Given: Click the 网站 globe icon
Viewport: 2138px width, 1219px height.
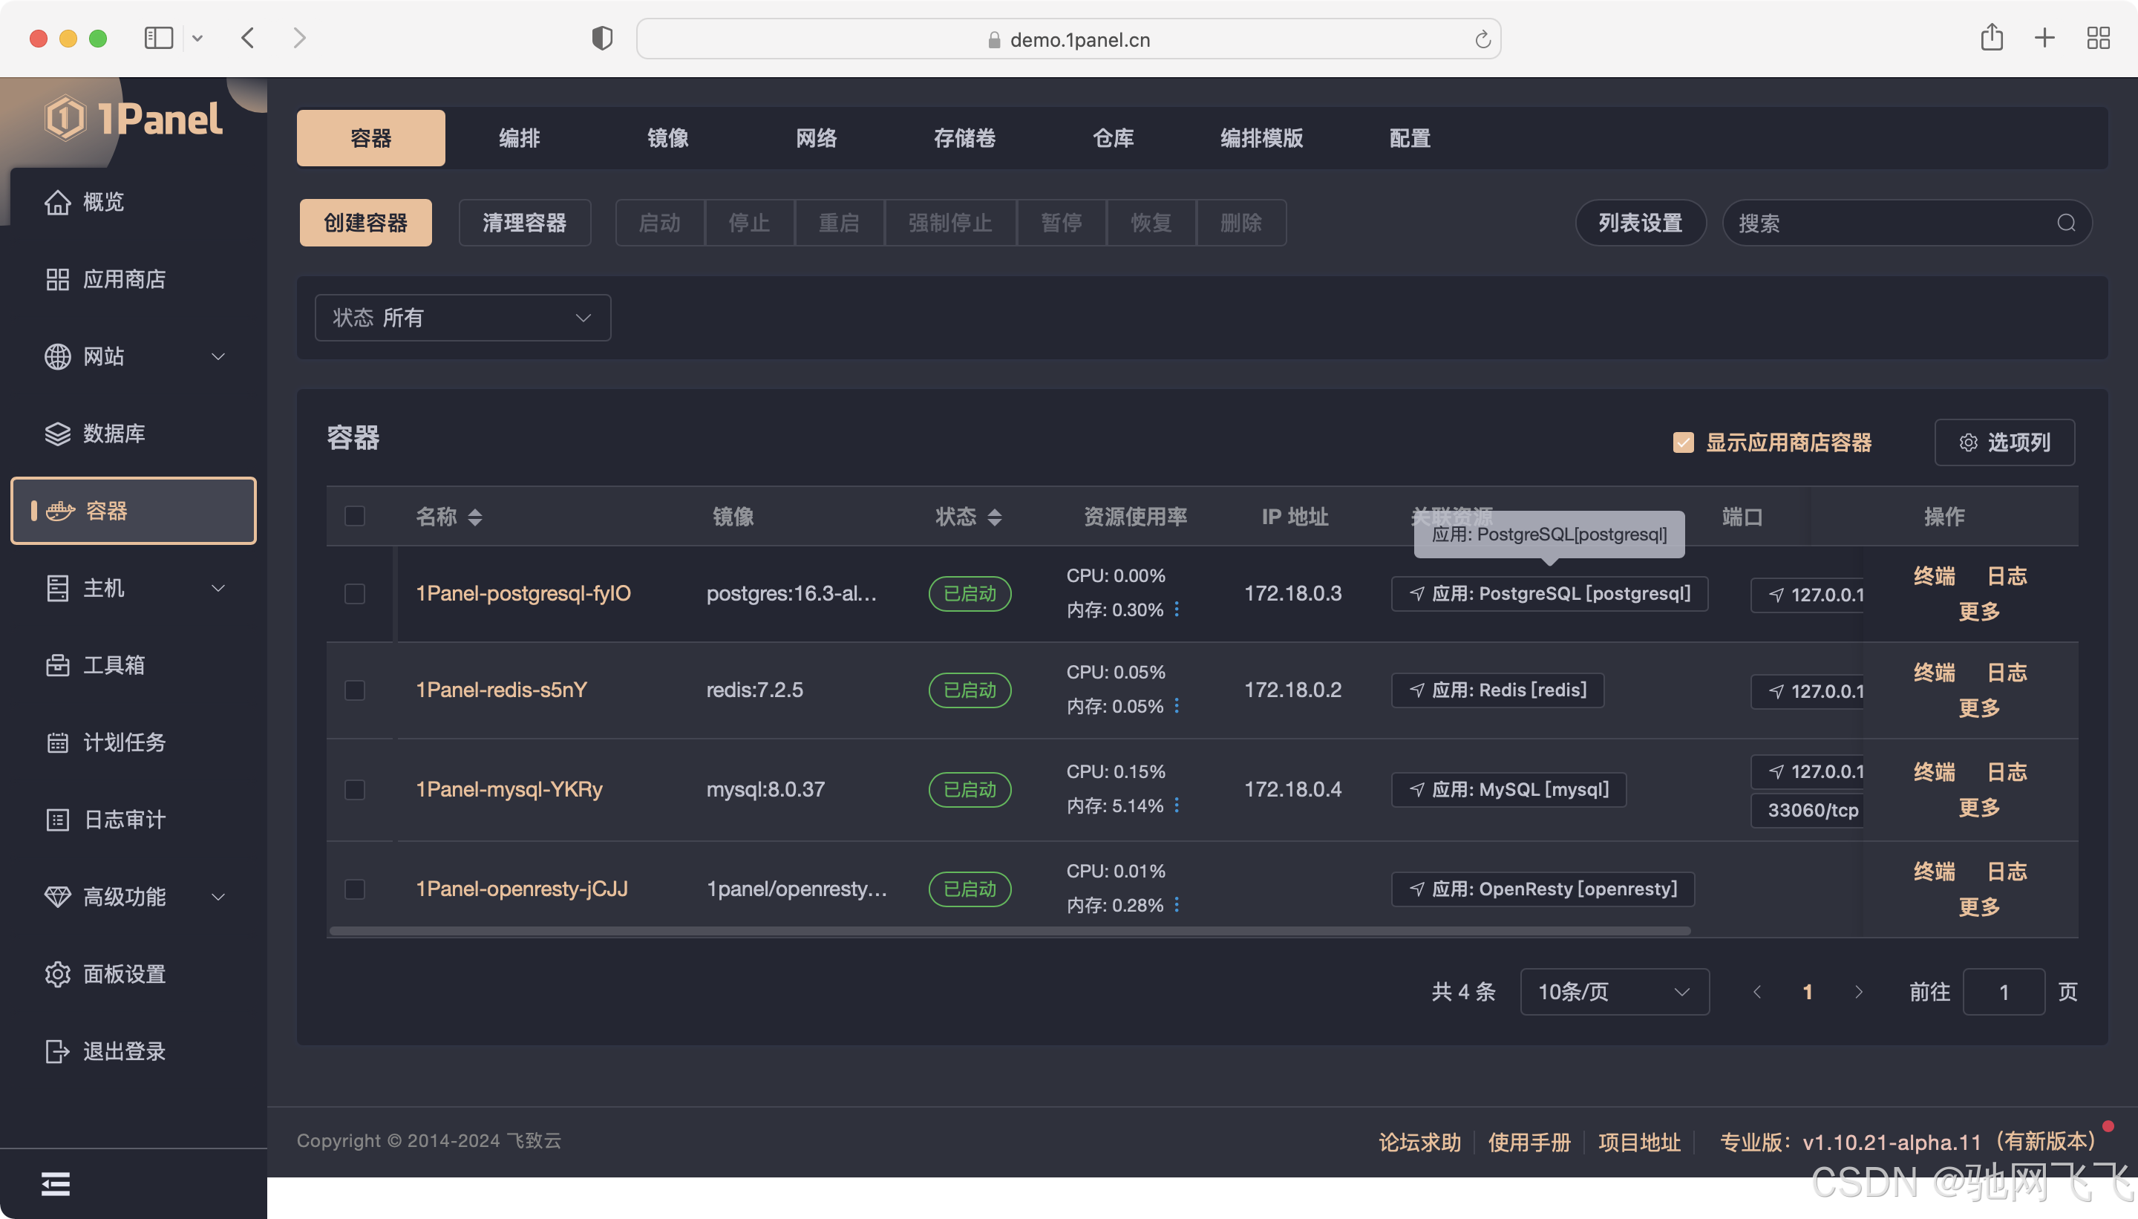Looking at the screenshot, I should 57,356.
